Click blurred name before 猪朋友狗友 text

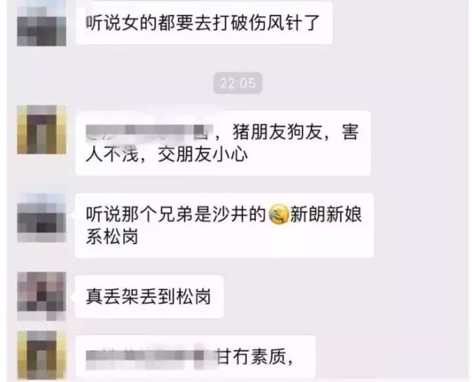[149, 132]
